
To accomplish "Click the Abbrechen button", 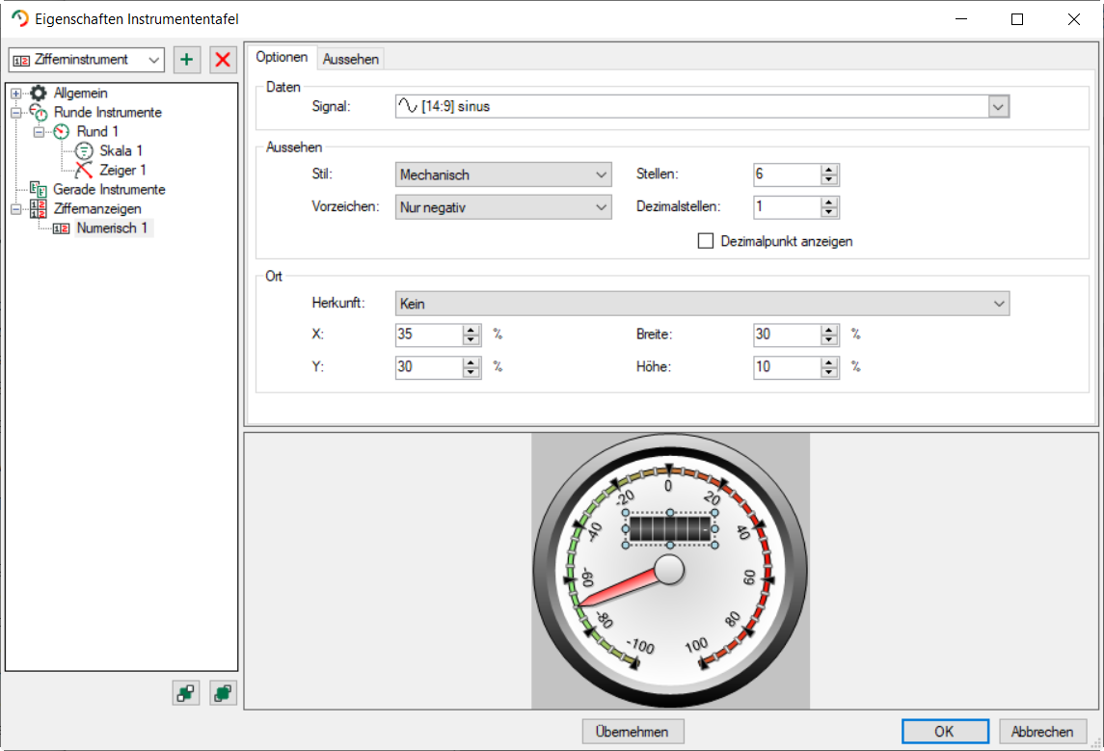I will (1042, 732).
